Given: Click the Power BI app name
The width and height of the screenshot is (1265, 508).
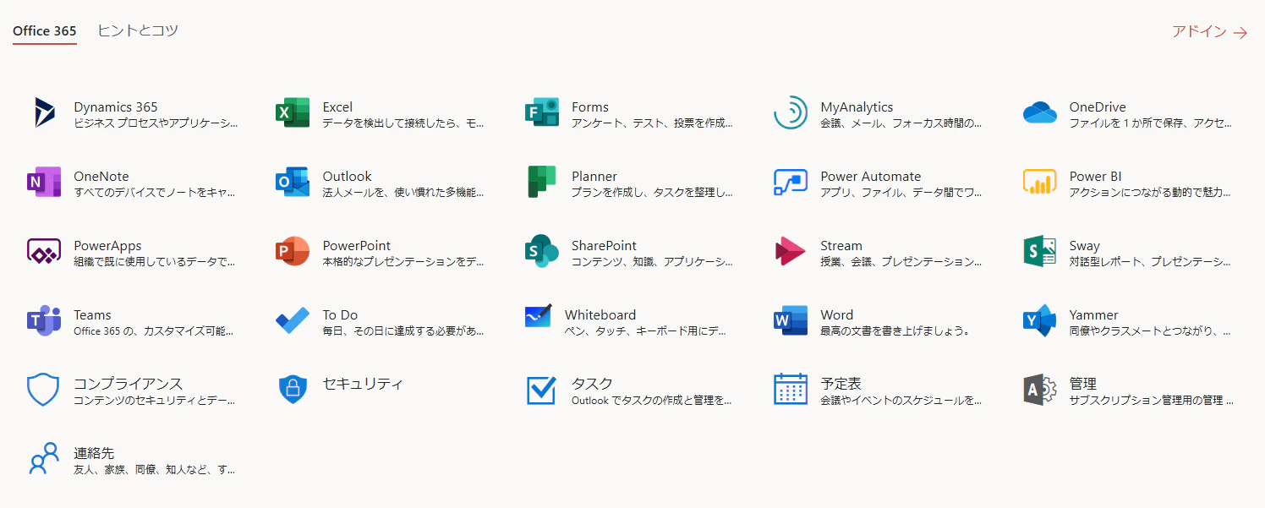Looking at the screenshot, I should pos(1096,176).
